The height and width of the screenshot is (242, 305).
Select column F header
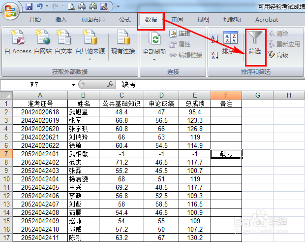[x=226, y=95]
